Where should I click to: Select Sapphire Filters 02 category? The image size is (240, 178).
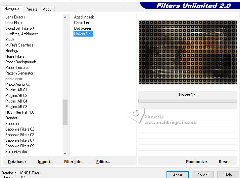(20, 129)
